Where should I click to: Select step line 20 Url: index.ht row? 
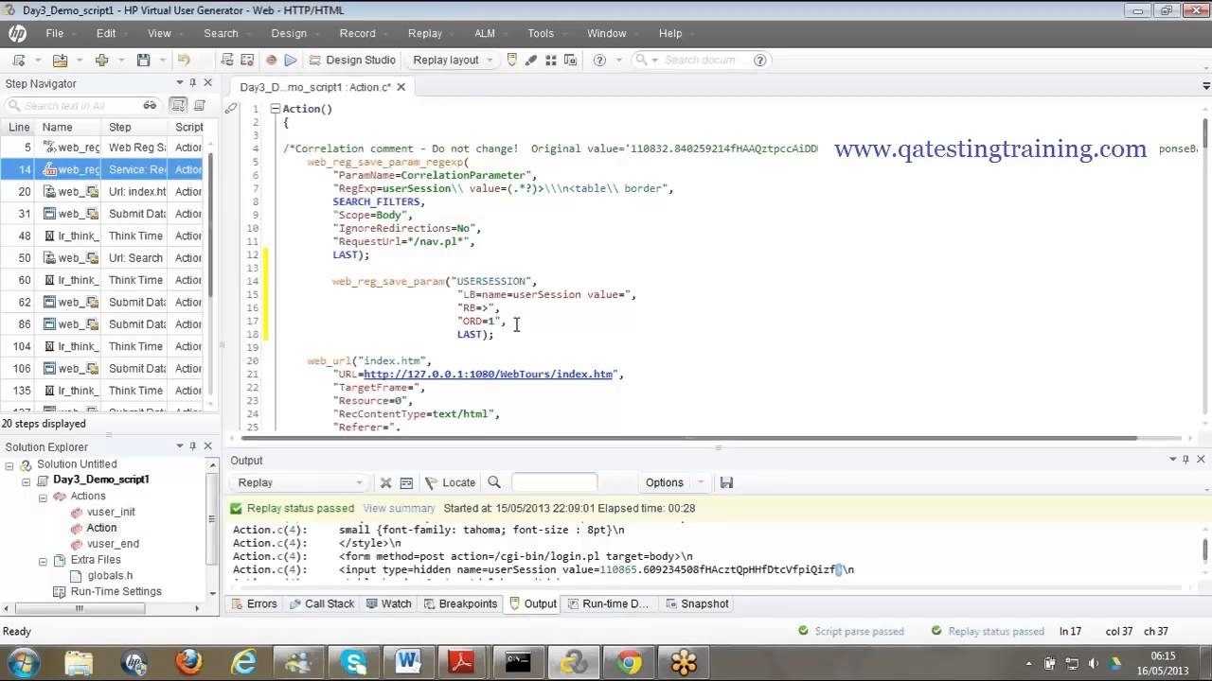[x=102, y=191]
